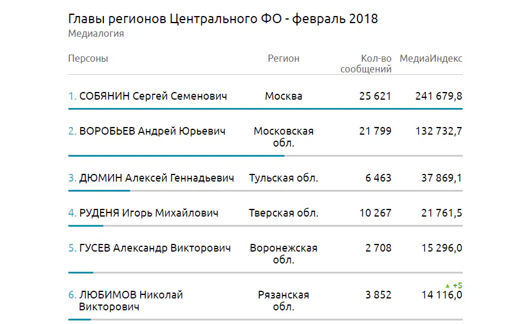The width and height of the screenshot is (512, 324).
Task: Click the green +5 rank change indicator
Action: coord(454,285)
